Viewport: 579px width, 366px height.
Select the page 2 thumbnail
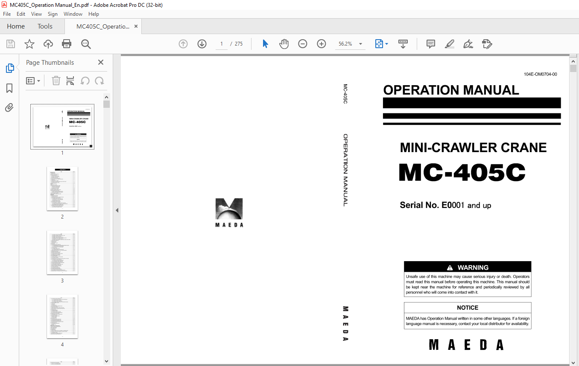click(x=62, y=189)
